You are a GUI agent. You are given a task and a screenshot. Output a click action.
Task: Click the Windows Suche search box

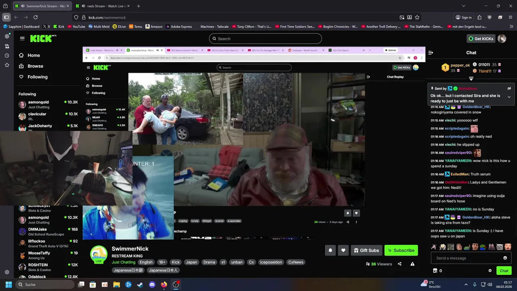tap(45, 285)
